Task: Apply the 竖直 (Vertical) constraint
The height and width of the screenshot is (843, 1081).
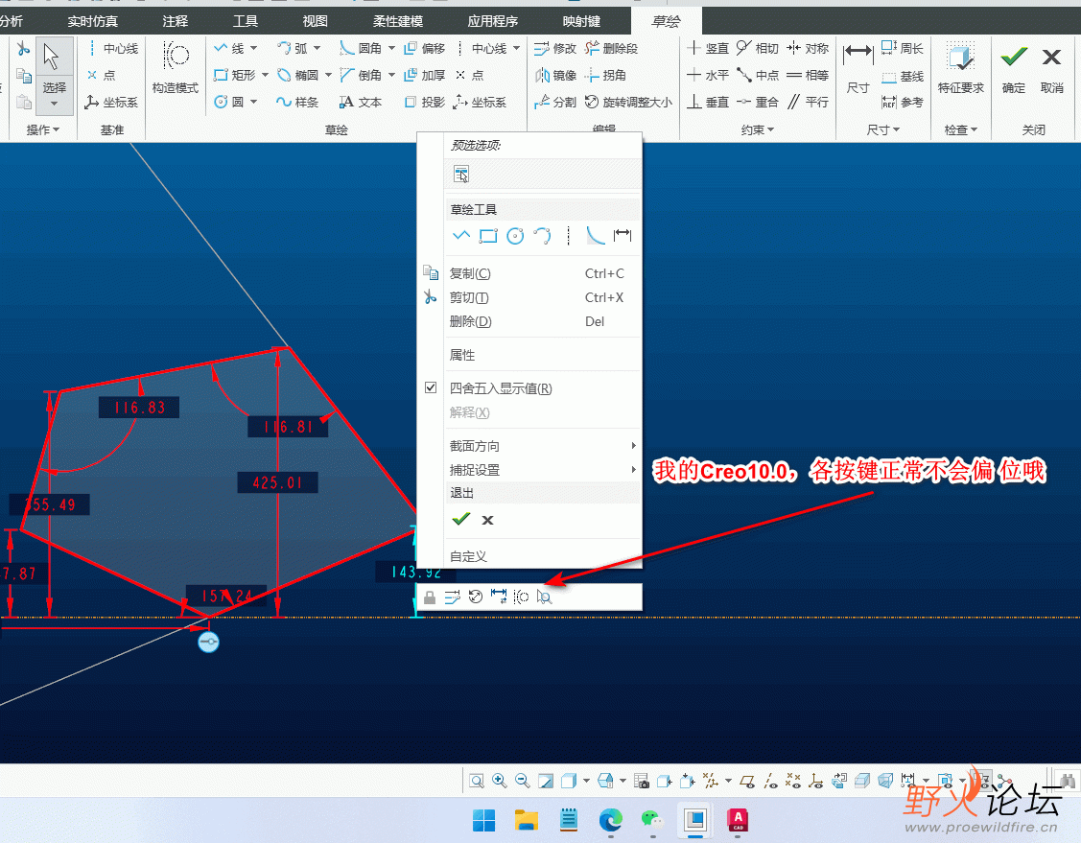Action: pyautogui.click(x=708, y=48)
